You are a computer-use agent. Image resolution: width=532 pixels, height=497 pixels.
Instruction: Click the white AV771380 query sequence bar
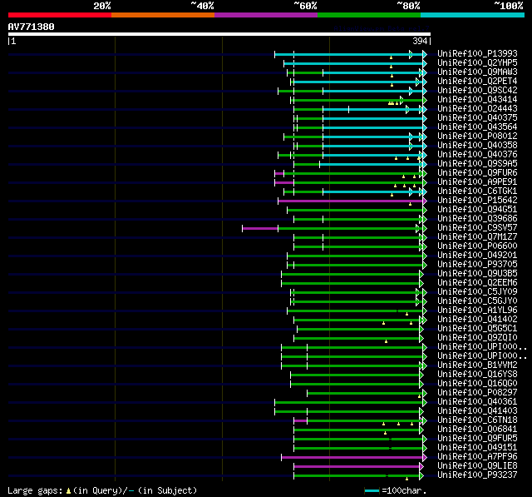219,34
